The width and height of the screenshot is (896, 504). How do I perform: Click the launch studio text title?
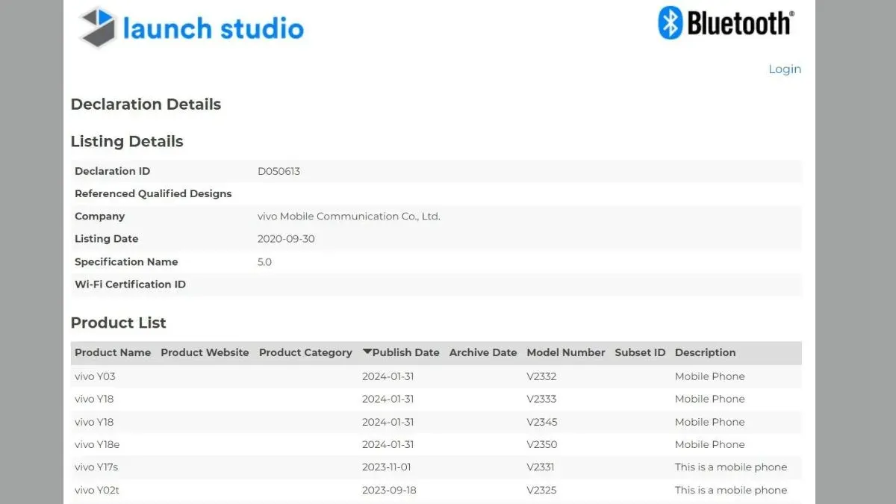click(214, 28)
